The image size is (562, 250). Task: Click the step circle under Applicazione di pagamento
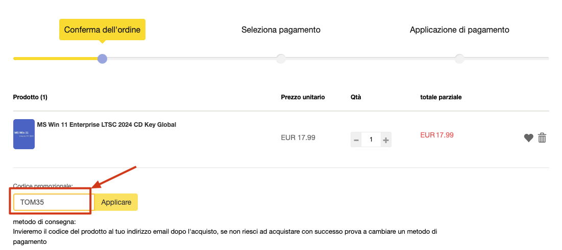(459, 59)
